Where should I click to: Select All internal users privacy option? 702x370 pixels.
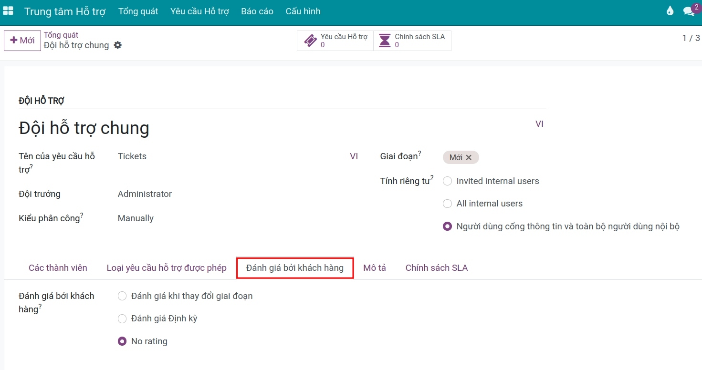(x=447, y=204)
